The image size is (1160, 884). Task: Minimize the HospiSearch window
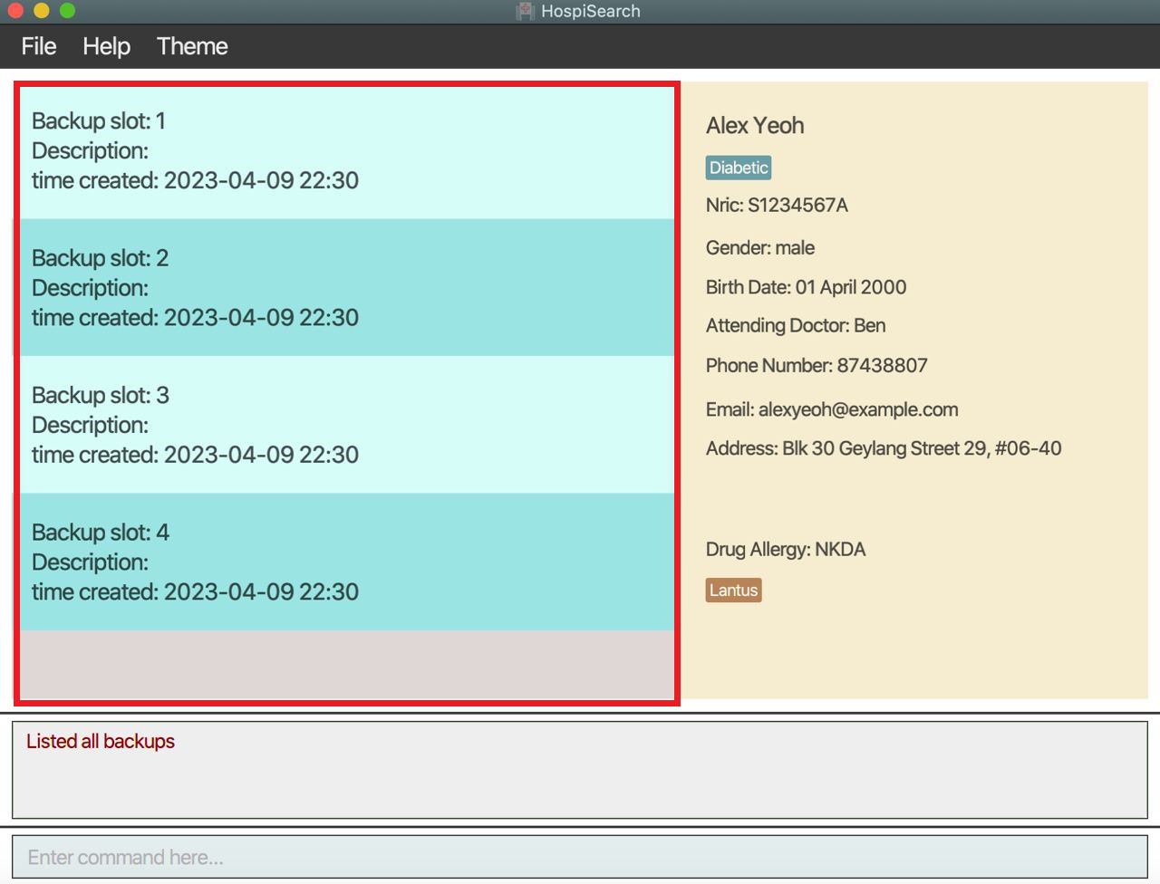pos(41,11)
